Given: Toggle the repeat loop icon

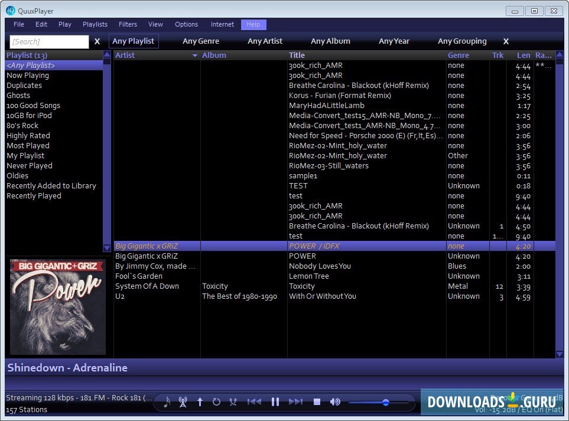Looking at the screenshot, I should click(x=216, y=402).
